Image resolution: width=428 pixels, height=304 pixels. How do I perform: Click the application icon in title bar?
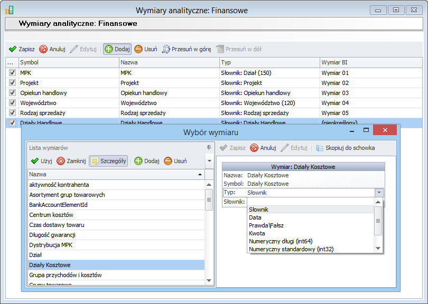pos(10,11)
